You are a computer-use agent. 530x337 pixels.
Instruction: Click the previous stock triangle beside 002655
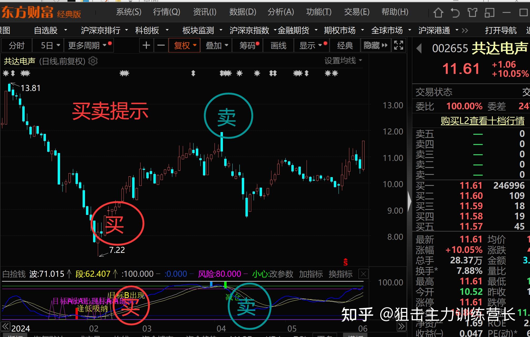point(419,48)
